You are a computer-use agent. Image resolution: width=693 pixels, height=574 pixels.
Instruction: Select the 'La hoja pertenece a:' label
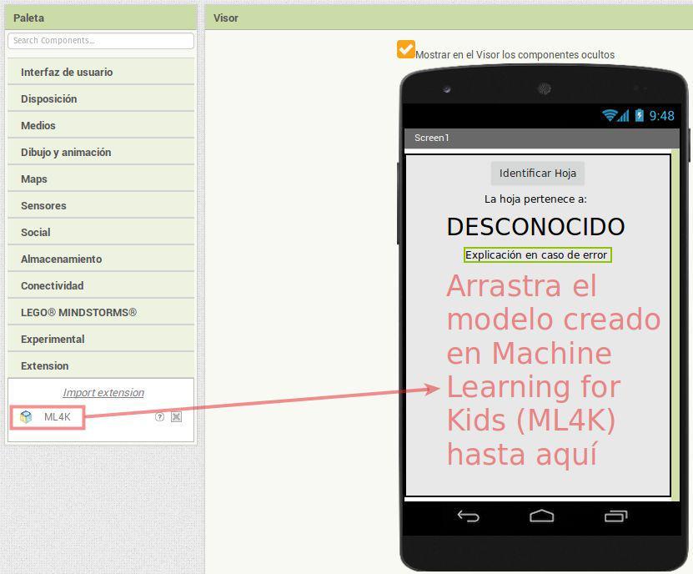click(535, 199)
